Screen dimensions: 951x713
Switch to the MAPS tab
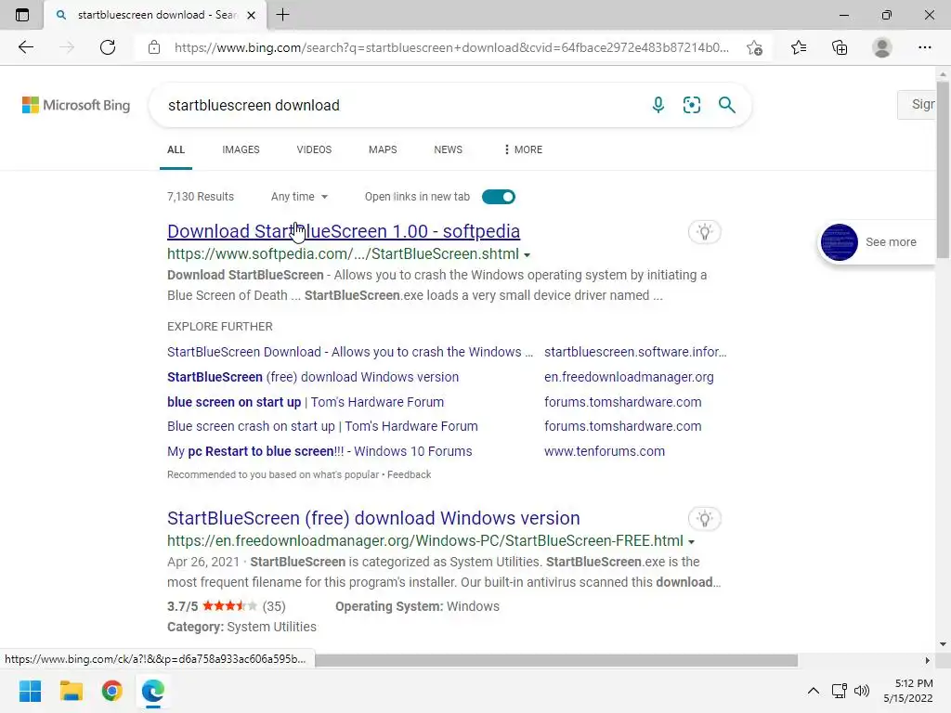[x=383, y=149]
